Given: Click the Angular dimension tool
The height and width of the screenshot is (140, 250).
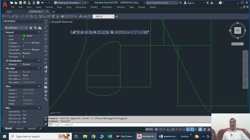Looking at the screenshot, I should (35, 16).
